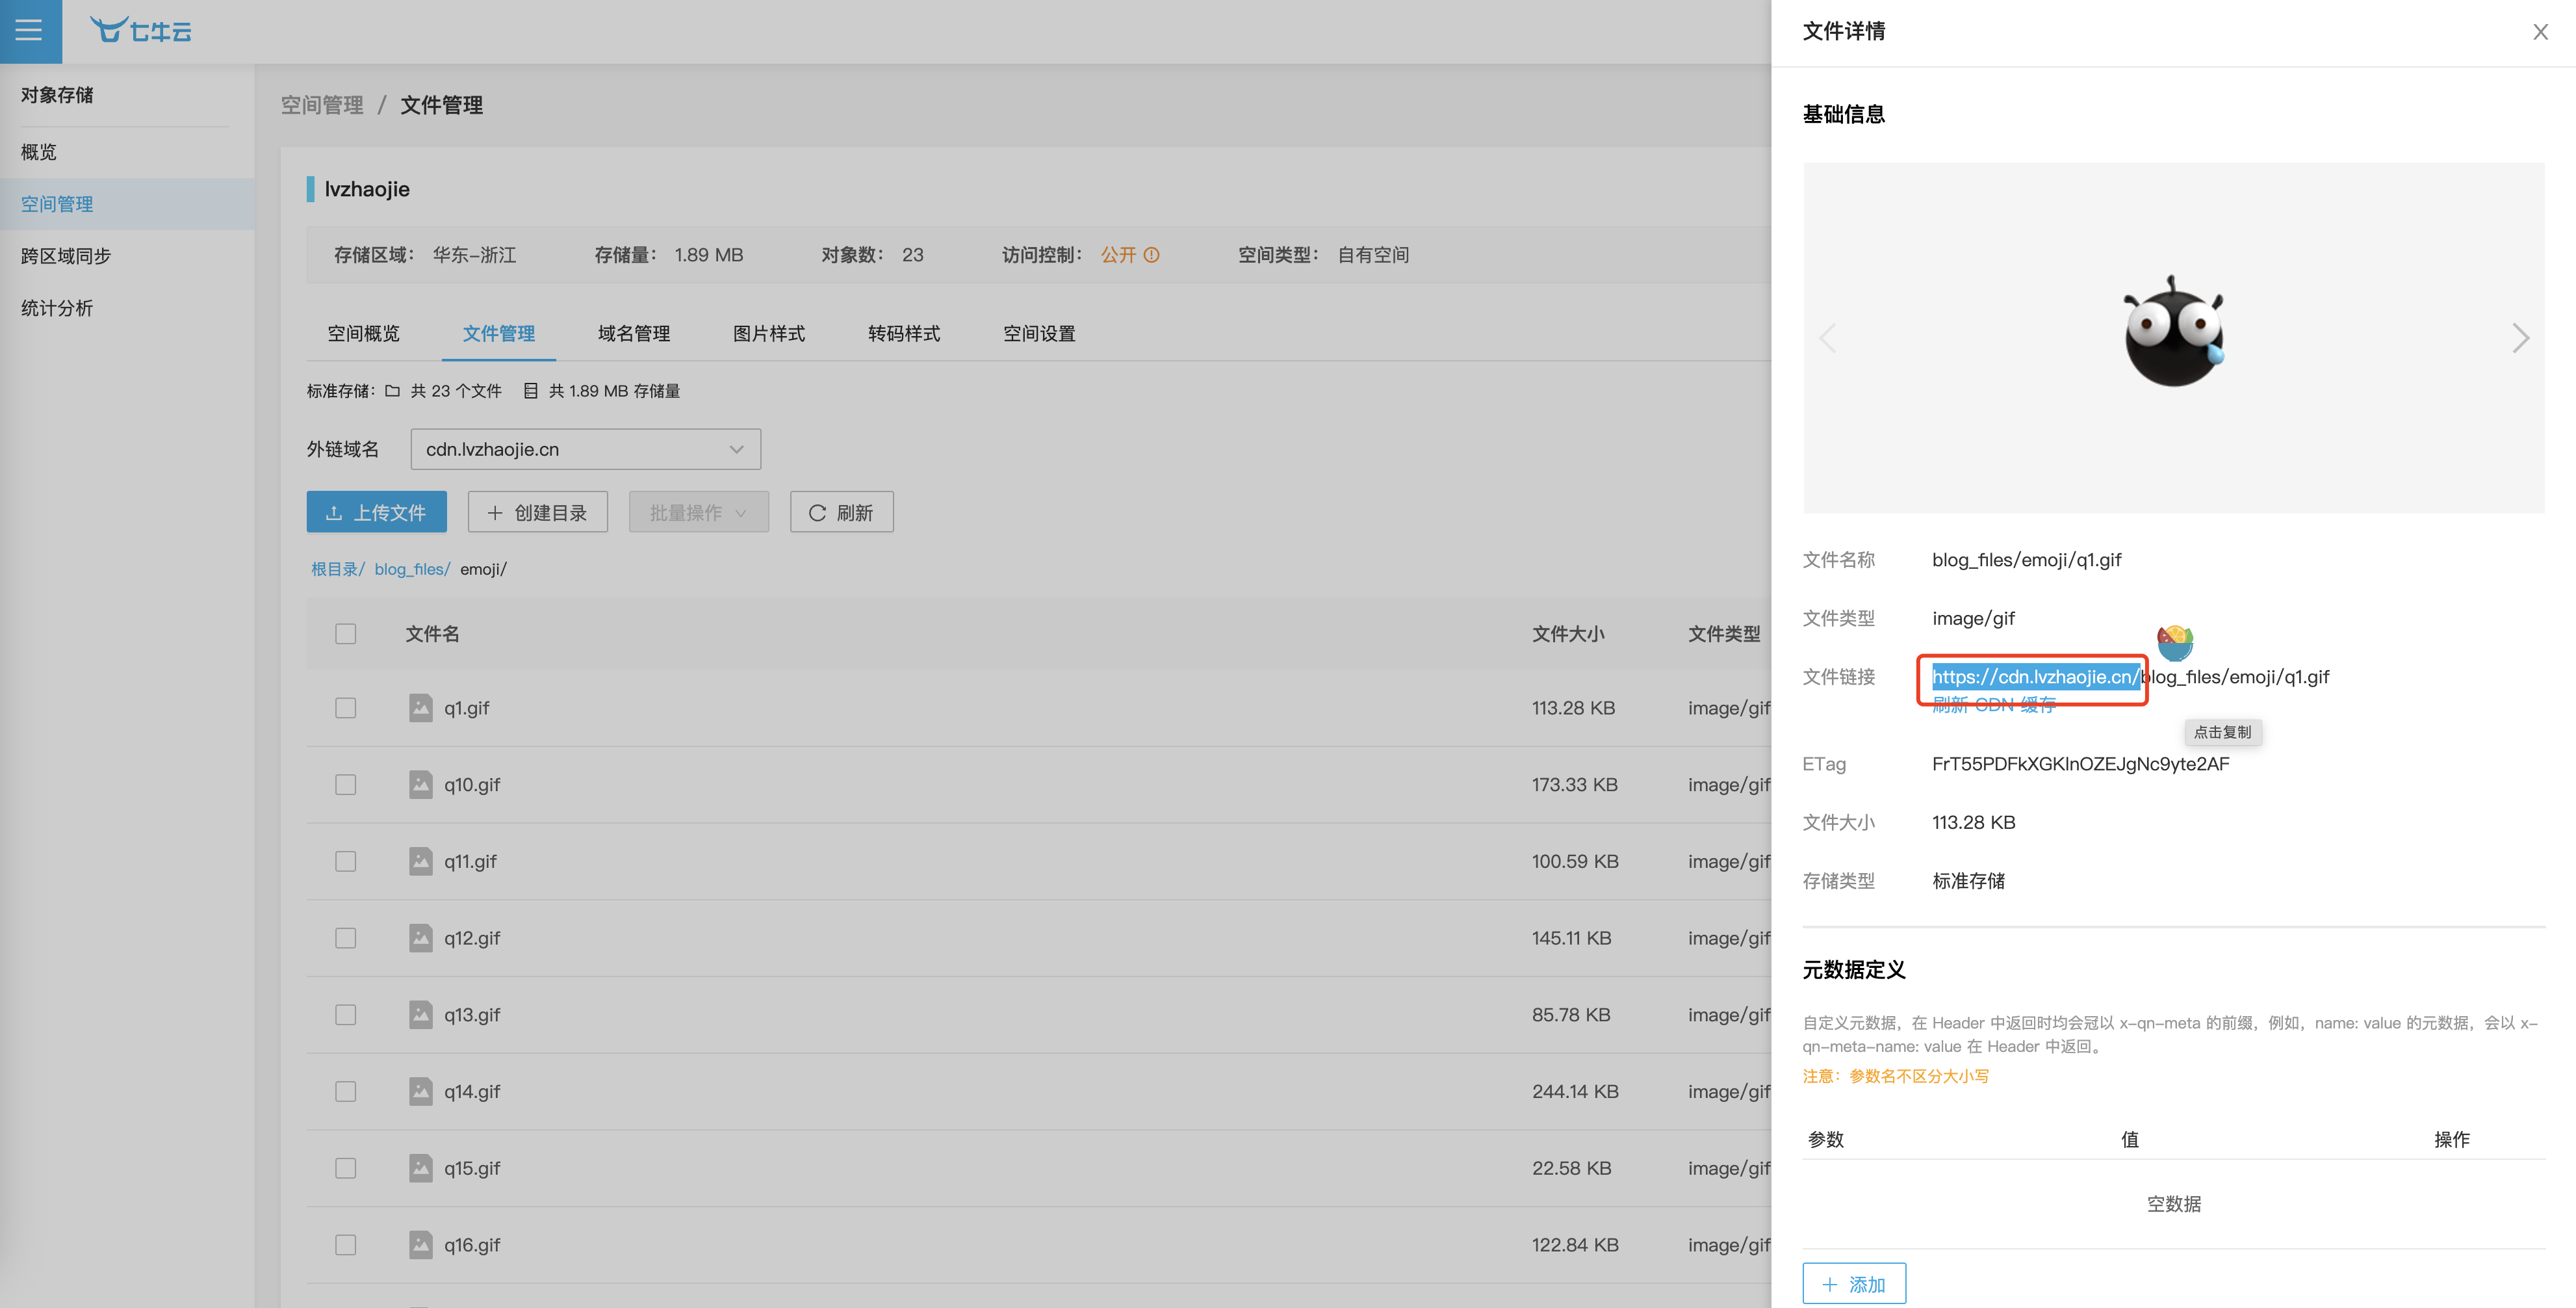The height and width of the screenshot is (1308, 2576).
Task: Check the select-all checkbox in the file list header
Action: (345, 633)
